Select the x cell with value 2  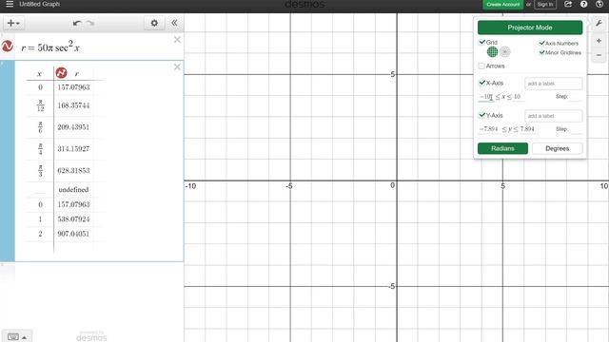click(40, 234)
